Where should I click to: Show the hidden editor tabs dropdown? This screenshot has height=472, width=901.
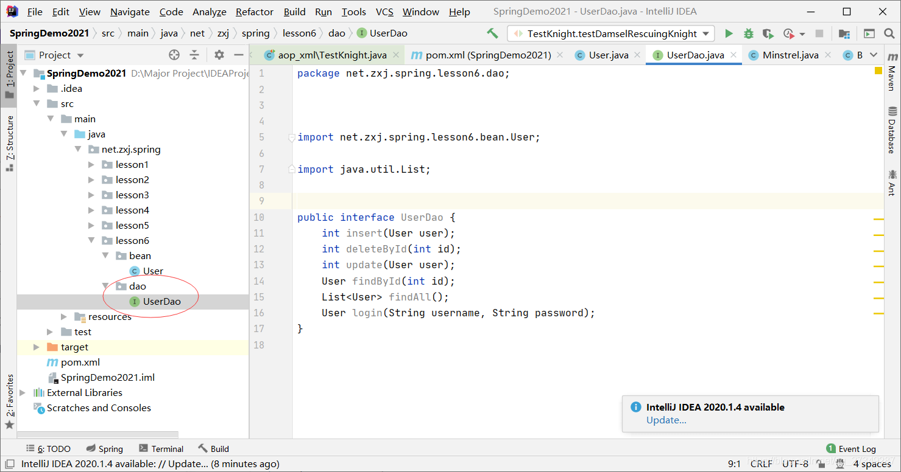click(x=874, y=55)
